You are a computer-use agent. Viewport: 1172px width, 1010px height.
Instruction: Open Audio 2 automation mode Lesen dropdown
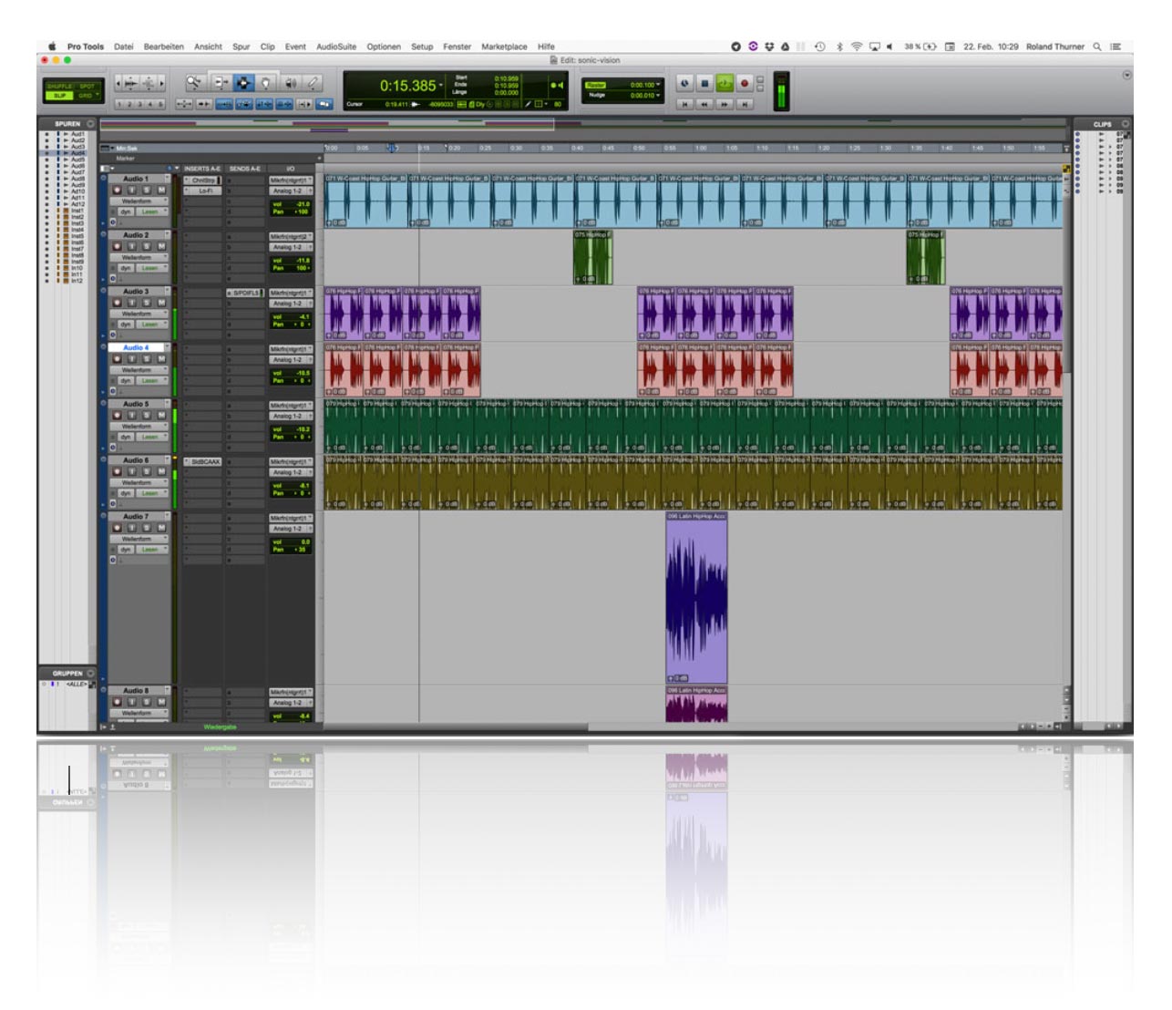(151, 268)
